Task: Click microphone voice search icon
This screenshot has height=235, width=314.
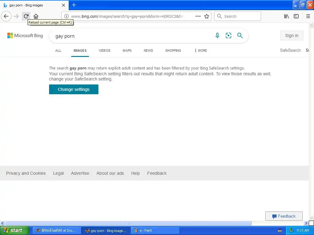Action: pos(217,35)
